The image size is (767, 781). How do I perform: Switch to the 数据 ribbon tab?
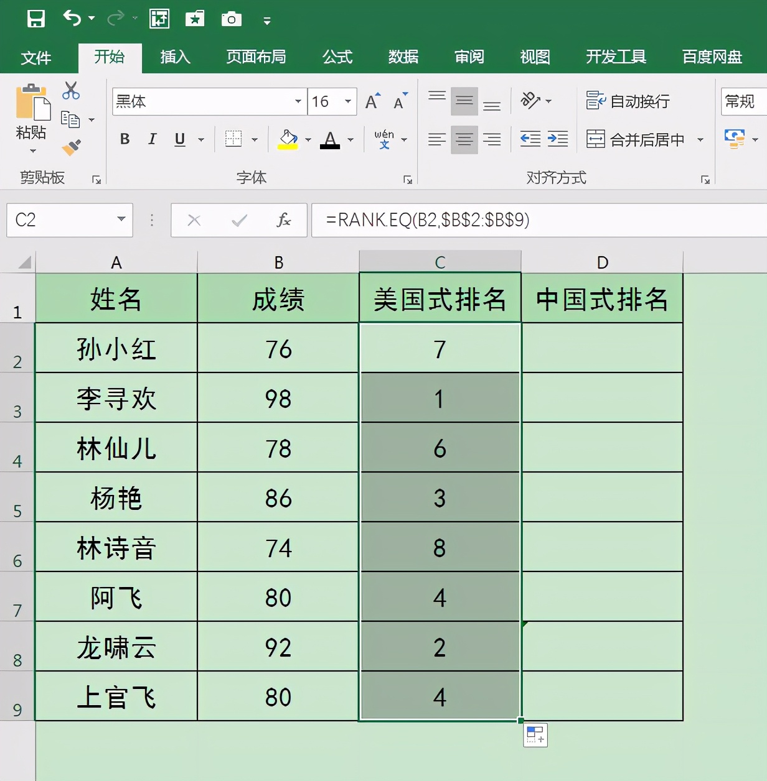(x=403, y=57)
